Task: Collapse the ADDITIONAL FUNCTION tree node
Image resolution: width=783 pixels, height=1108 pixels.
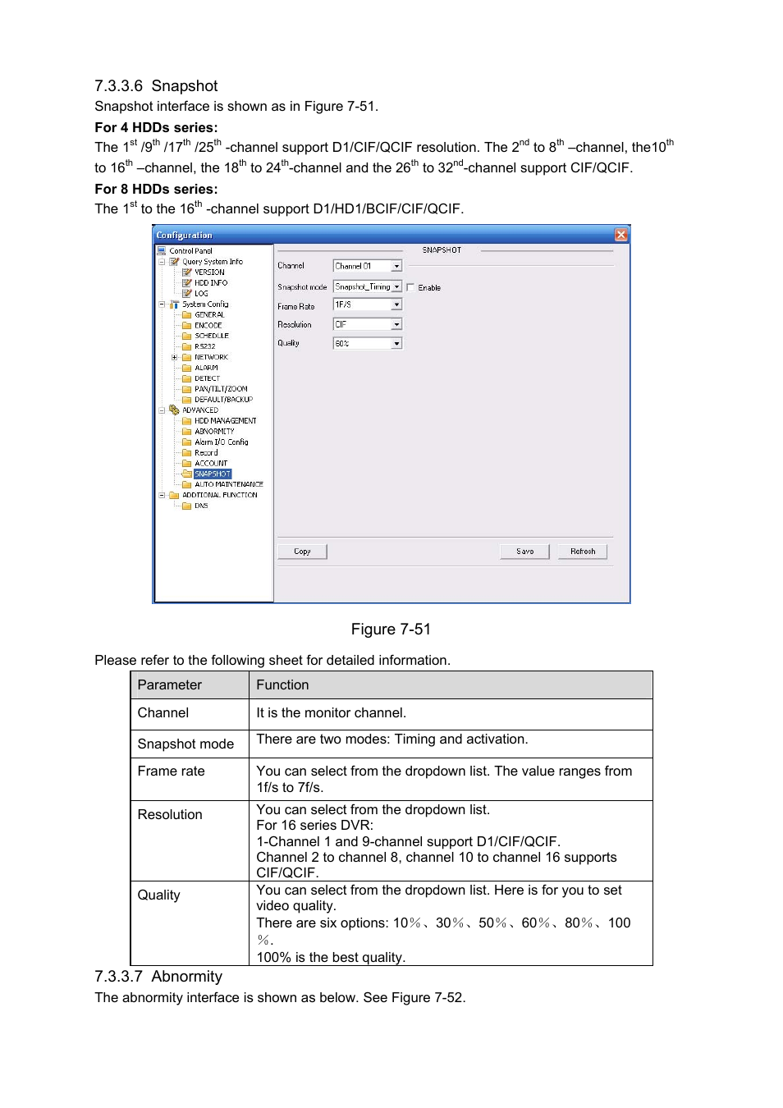Action: point(162,496)
